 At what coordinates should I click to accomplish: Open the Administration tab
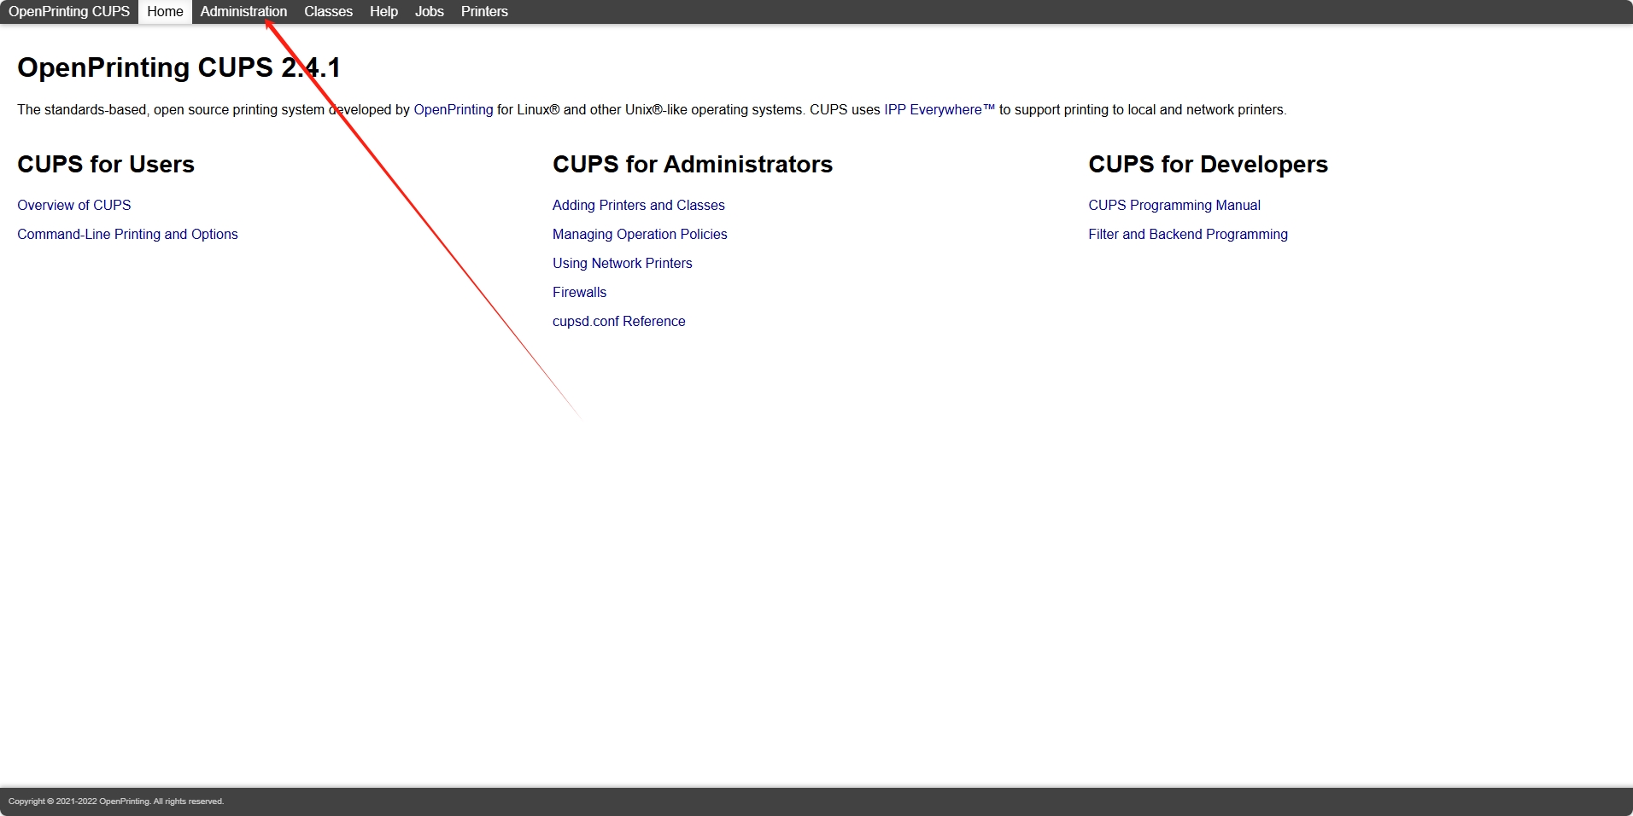[x=243, y=11]
